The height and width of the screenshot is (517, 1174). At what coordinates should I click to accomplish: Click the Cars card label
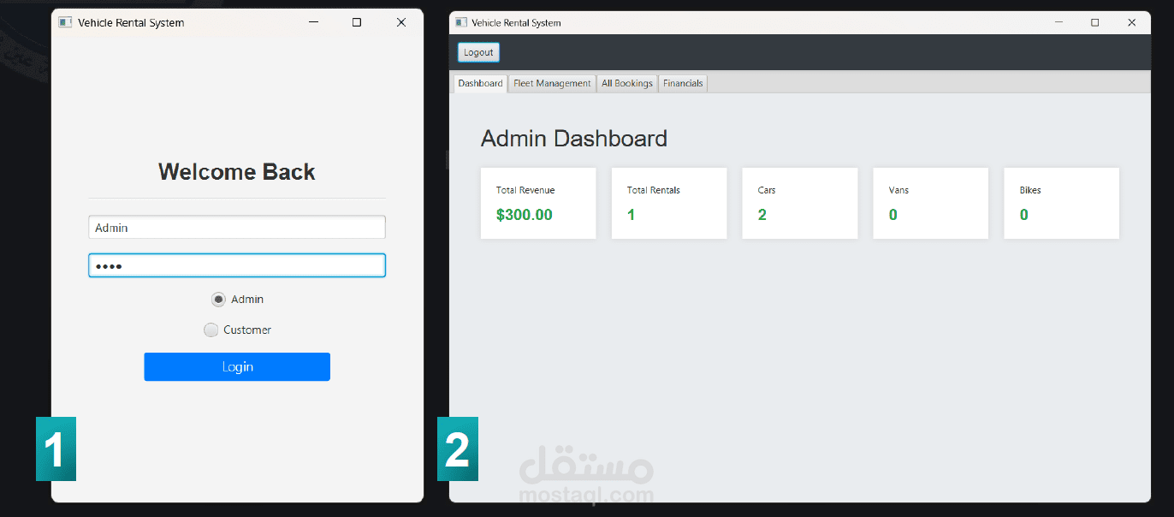[767, 190]
